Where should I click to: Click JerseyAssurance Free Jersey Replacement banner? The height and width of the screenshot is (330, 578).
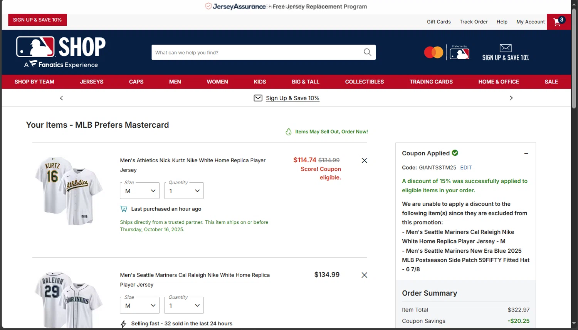click(x=286, y=7)
